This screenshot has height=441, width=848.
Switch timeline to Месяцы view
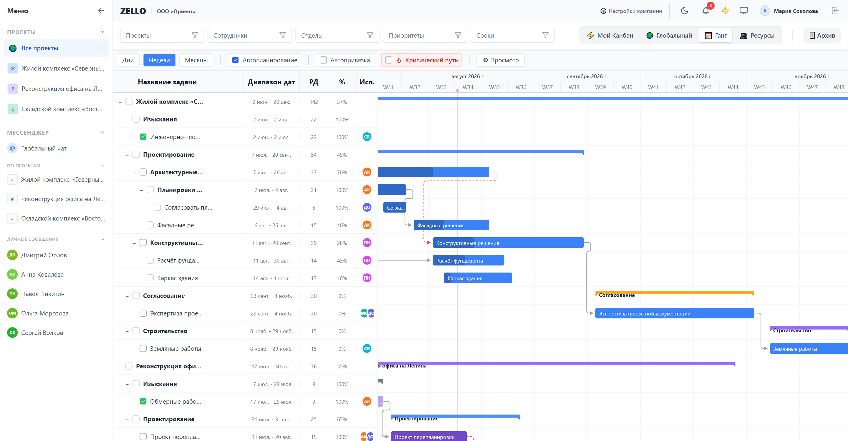pyautogui.click(x=196, y=60)
